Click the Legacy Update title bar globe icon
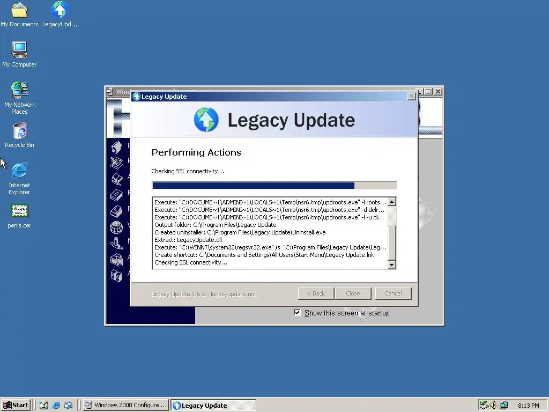The height and width of the screenshot is (412, 549). point(137,97)
